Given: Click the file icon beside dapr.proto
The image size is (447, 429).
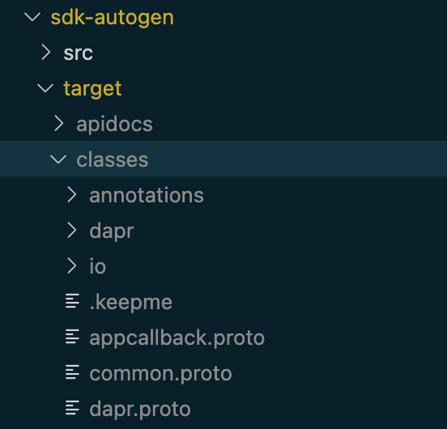Looking at the screenshot, I should click(72, 408).
